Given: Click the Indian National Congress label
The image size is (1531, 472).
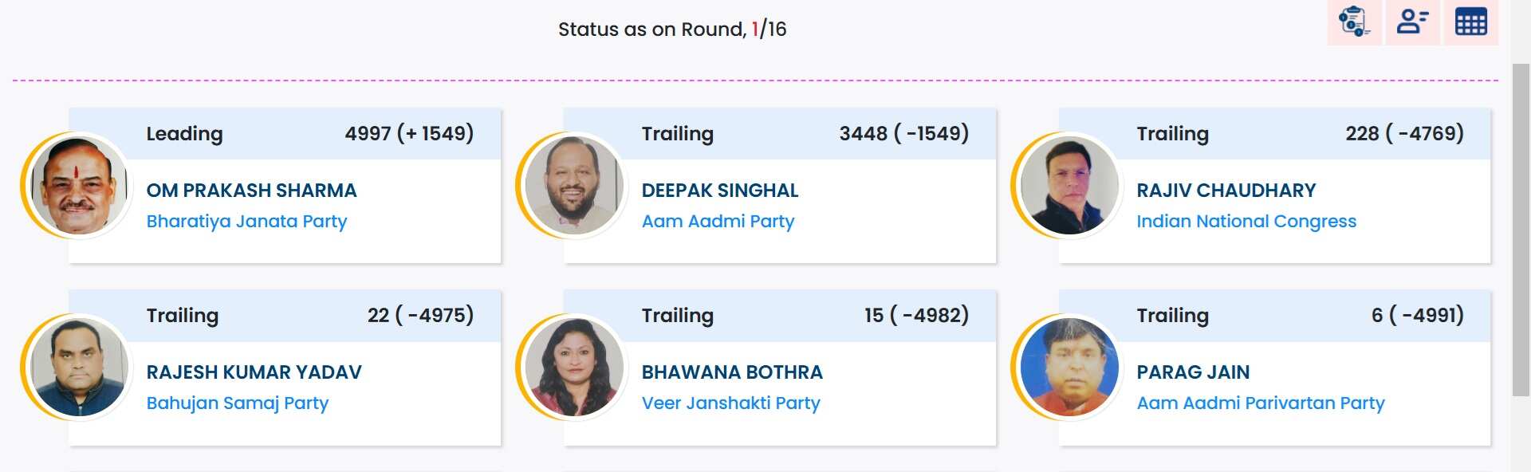Looking at the screenshot, I should (1246, 221).
